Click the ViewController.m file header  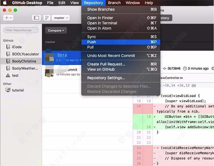tap(187, 78)
